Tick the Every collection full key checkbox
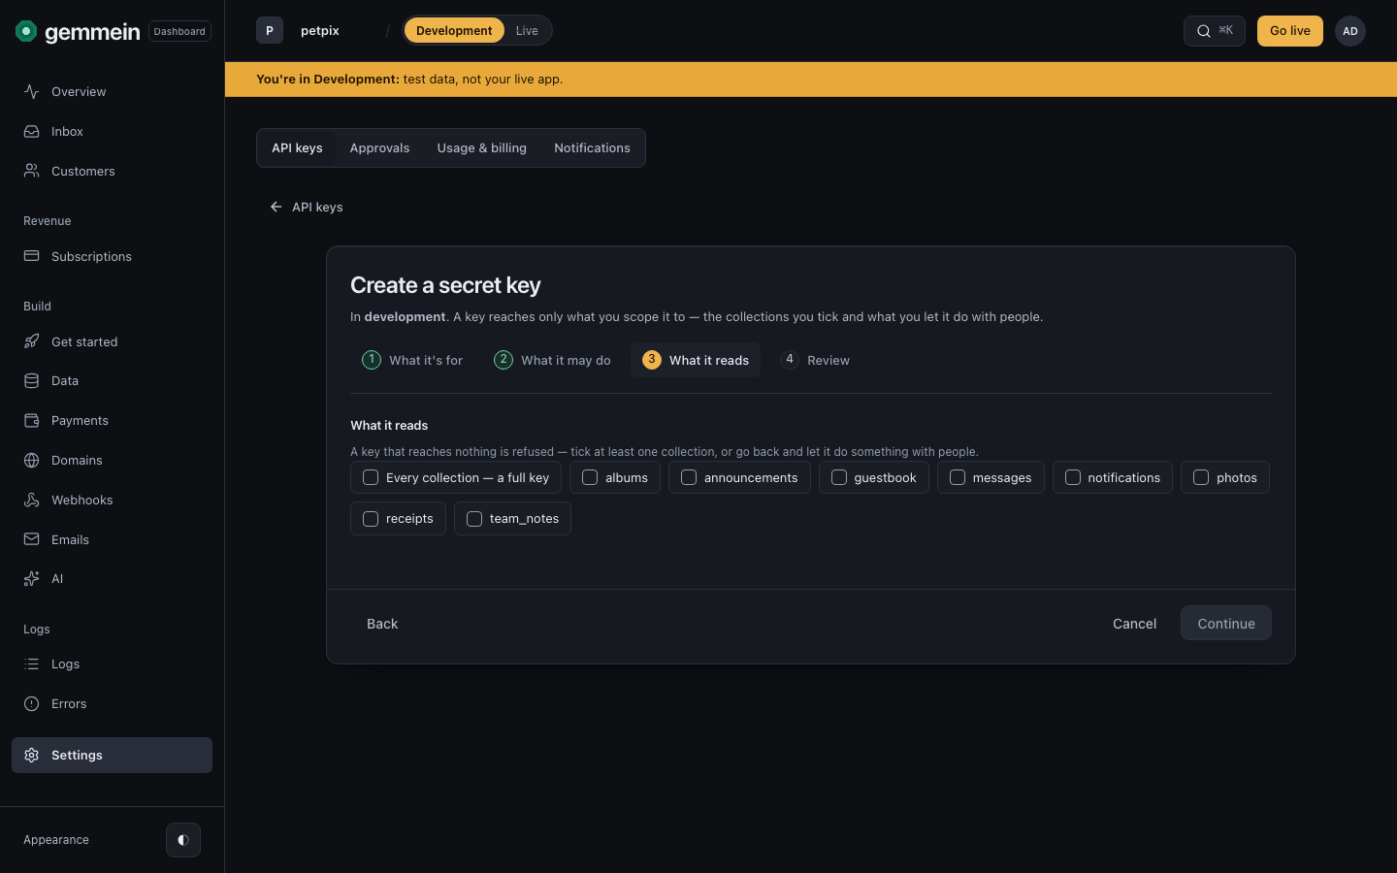 point(371,477)
